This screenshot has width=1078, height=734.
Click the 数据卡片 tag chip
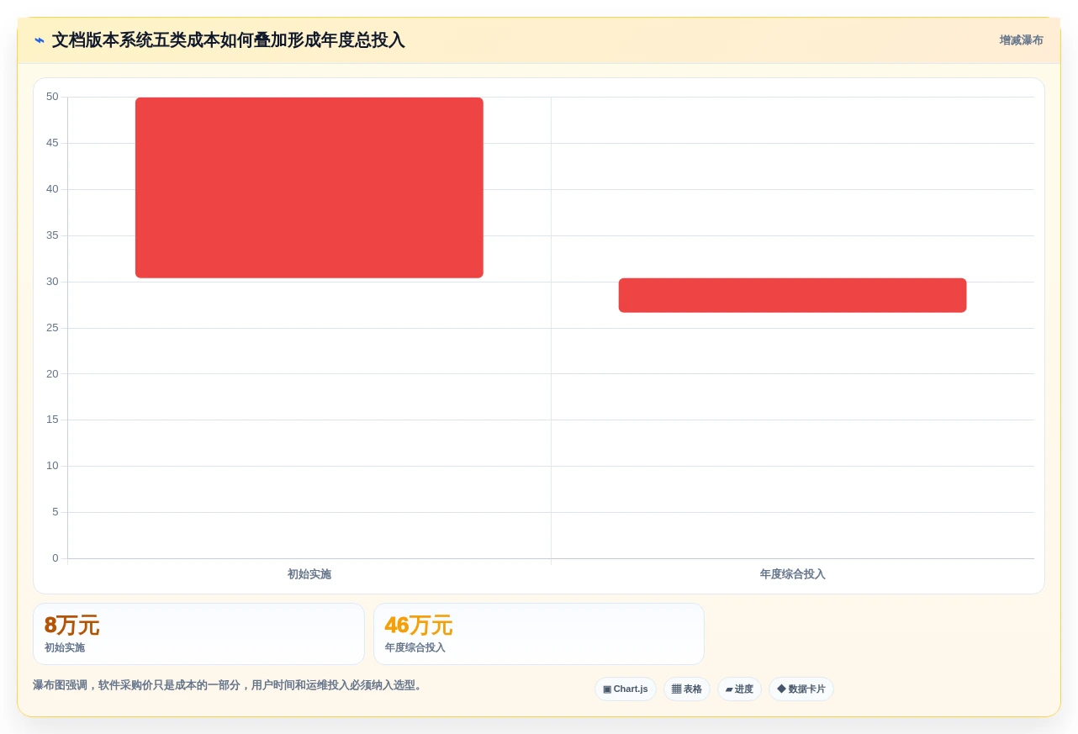point(801,689)
